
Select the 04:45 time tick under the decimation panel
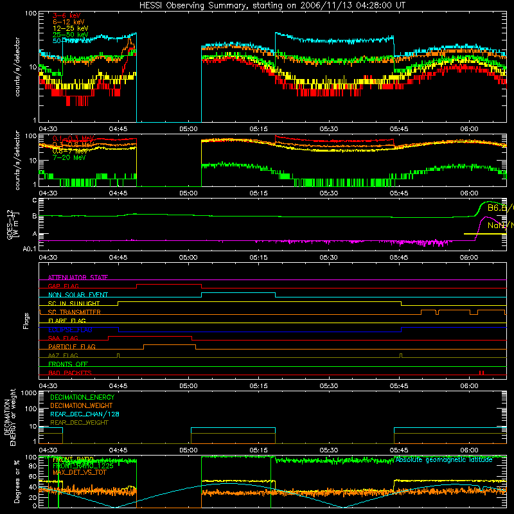118,450
